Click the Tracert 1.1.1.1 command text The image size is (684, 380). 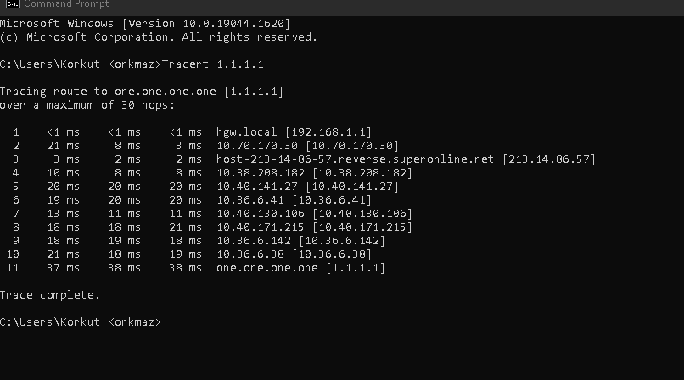point(212,64)
